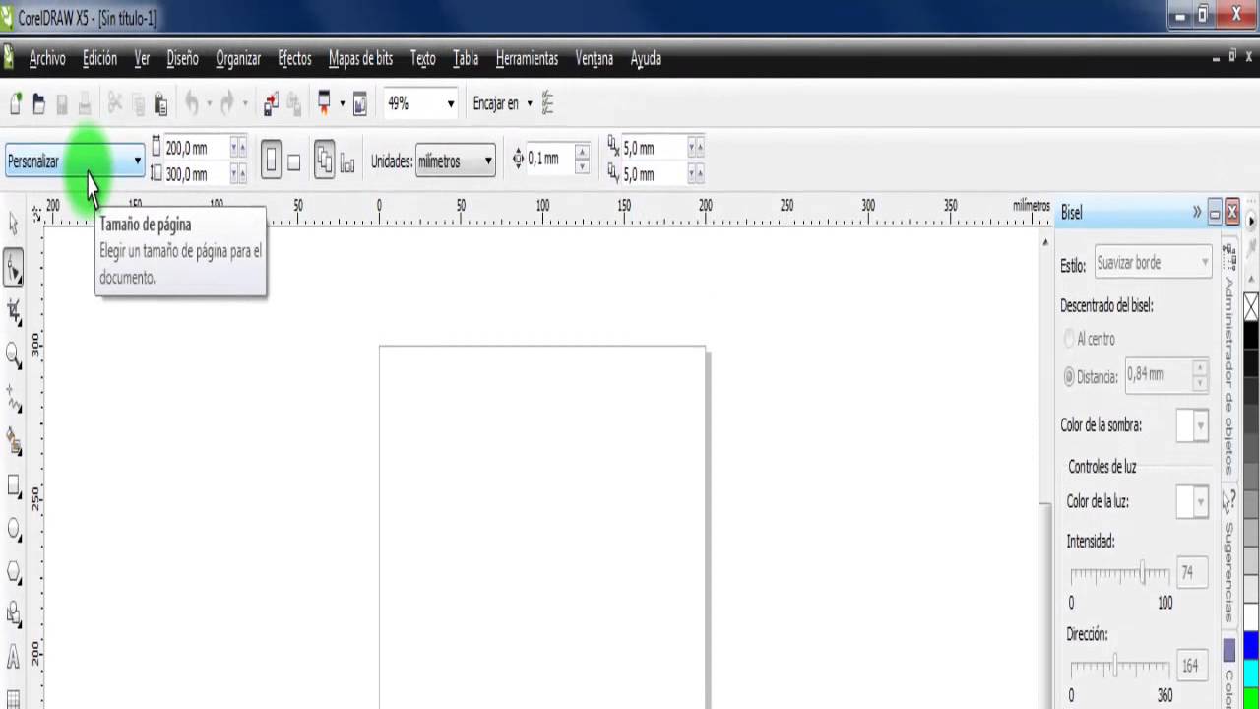
Task: Click the Intensidad value field 74
Action: 1190,572
